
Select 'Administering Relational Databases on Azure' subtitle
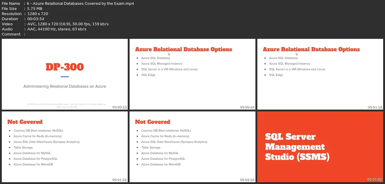tap(65, 86)
